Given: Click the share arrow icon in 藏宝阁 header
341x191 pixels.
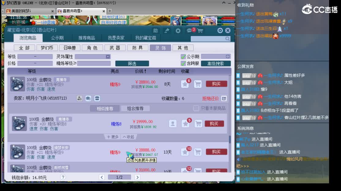Looking at the screenshot, I should [x=167, y=31].
